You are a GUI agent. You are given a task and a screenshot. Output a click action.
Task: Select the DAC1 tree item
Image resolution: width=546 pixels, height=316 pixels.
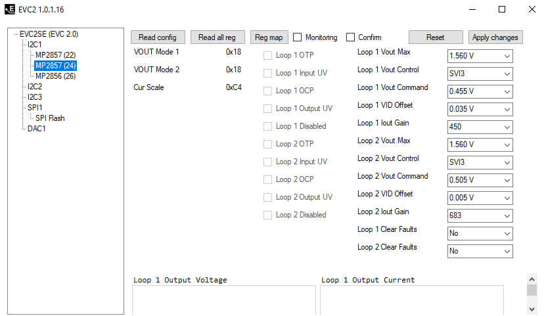(37, 129)
